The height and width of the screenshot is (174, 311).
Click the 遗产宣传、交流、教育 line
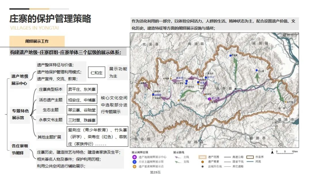(57, 79)
